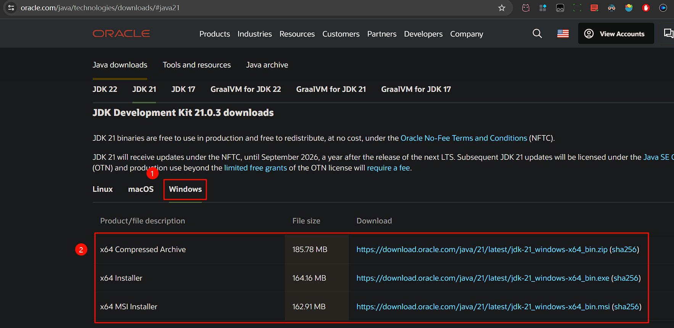Download the x64 MSI Installer link
The height and width of the screenshot is (328, 674).
(483, 307)
